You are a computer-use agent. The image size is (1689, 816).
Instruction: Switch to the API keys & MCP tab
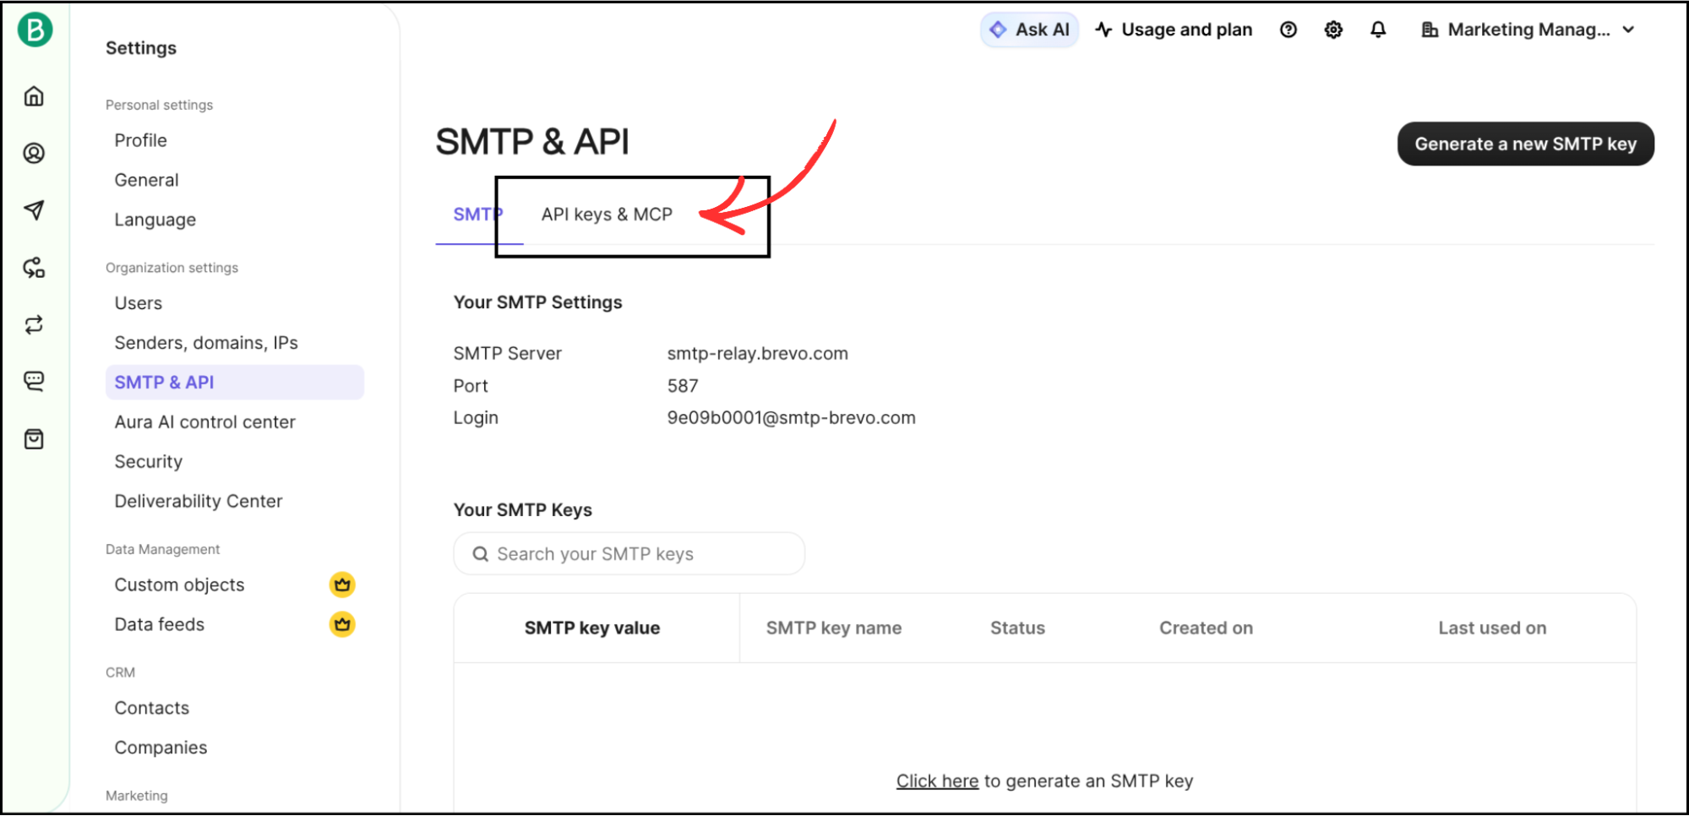click(x=606, y=214)
